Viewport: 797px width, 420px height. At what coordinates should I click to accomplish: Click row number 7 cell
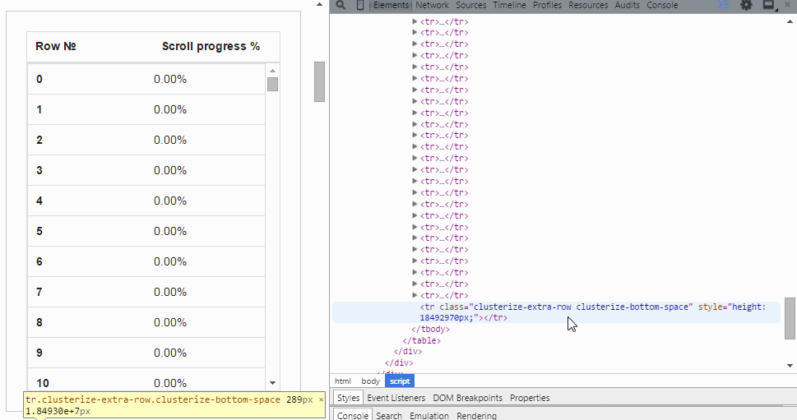click(x=39, y=292)
